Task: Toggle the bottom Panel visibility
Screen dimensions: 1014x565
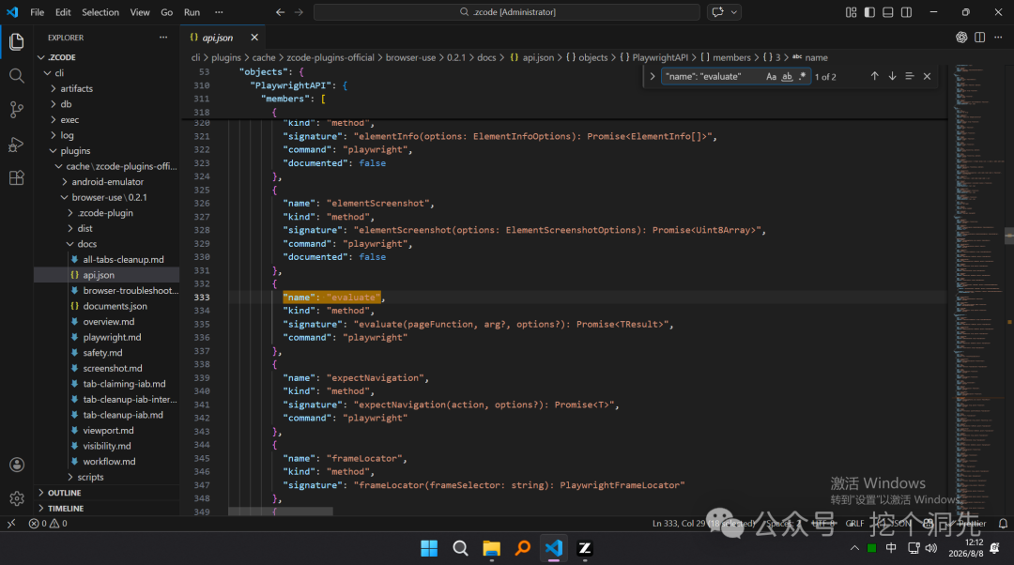Action: point(888,12)
